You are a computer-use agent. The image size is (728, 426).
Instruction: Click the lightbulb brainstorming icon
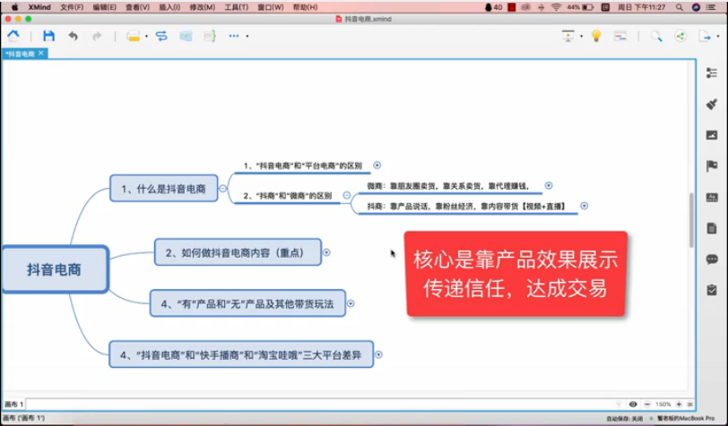click(595, 36)
